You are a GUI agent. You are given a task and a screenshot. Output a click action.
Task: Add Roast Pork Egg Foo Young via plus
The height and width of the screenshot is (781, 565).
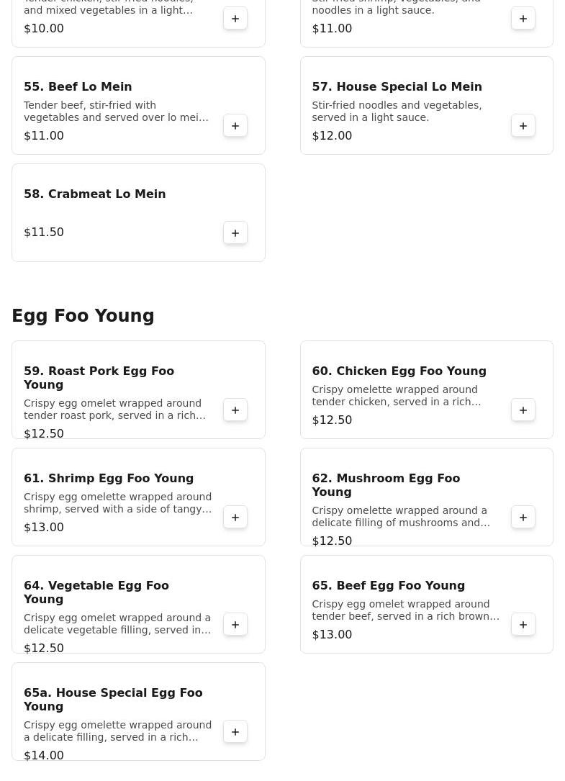[235, 410]
